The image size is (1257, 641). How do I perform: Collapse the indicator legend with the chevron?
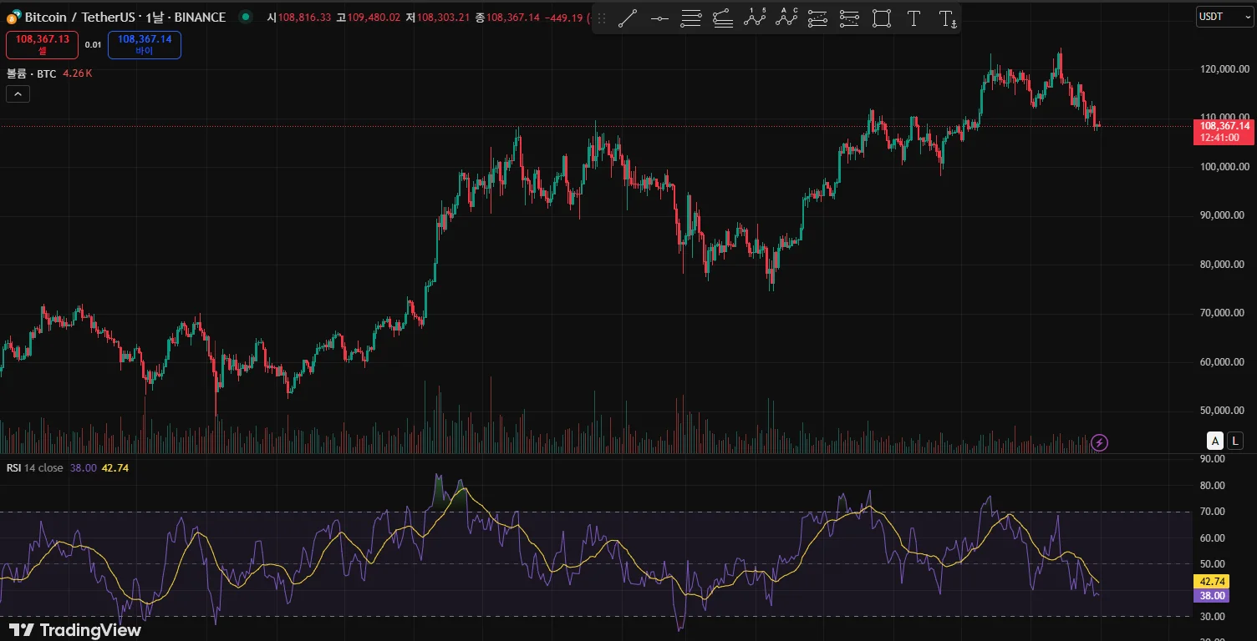pos(18,94)
